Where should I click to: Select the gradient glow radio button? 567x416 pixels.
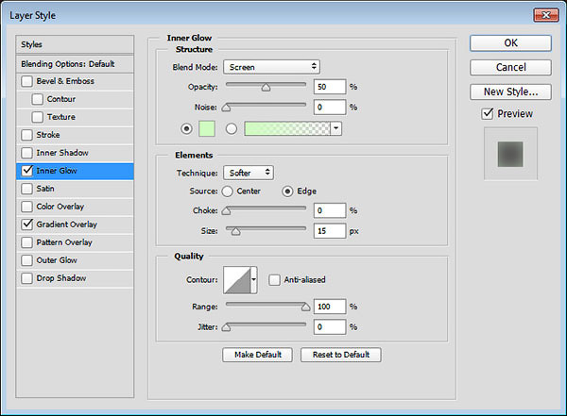(232, 128)
